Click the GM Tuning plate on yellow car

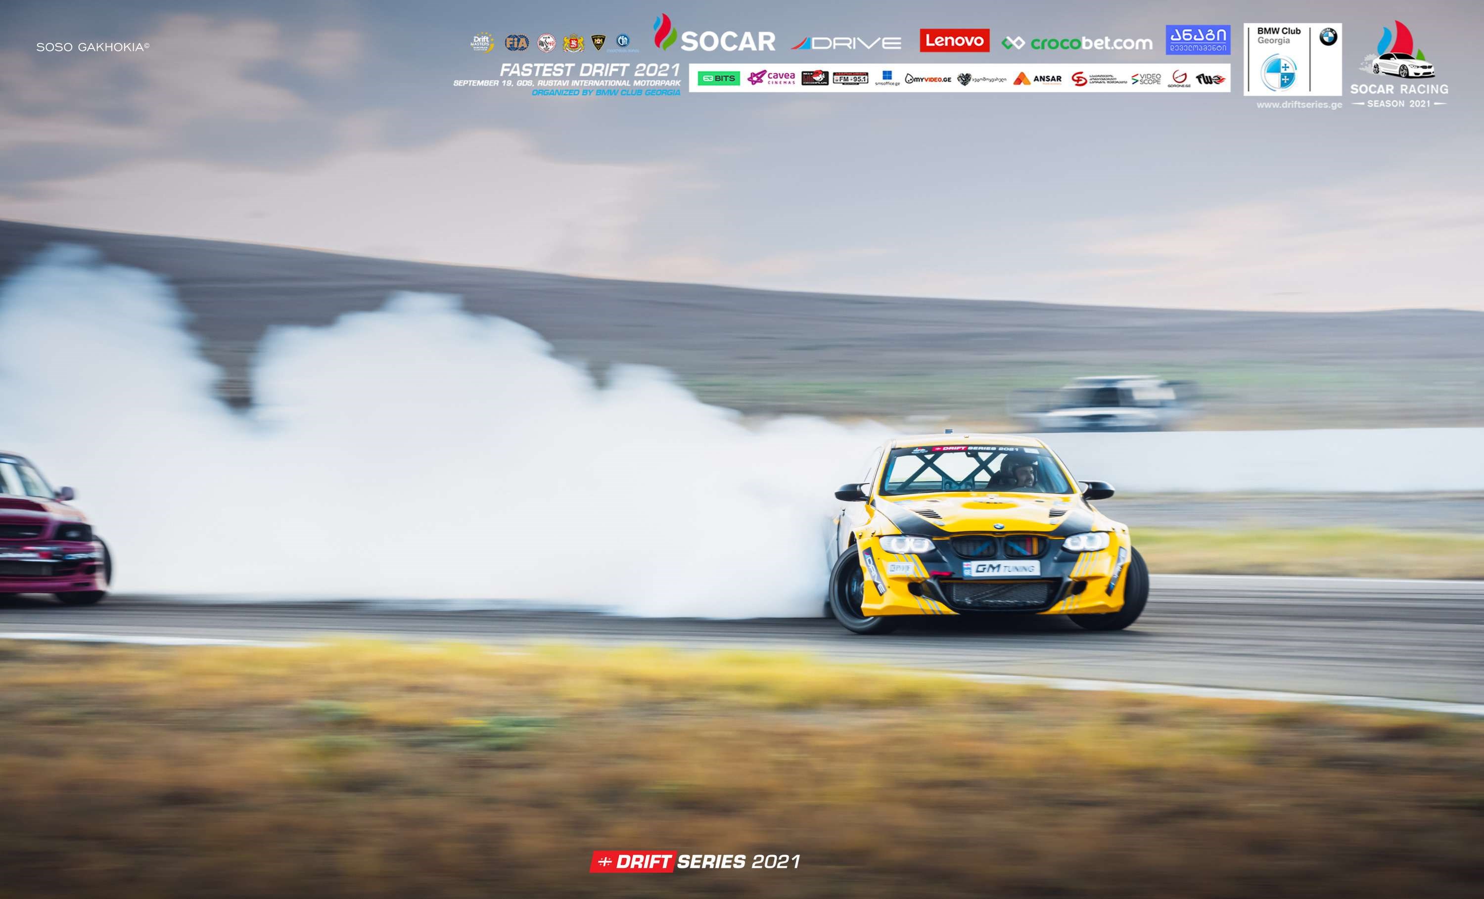[x=1001, y=568]
